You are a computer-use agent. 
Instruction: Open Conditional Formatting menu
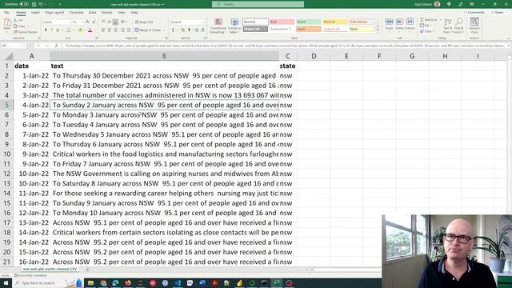(218, 26)
